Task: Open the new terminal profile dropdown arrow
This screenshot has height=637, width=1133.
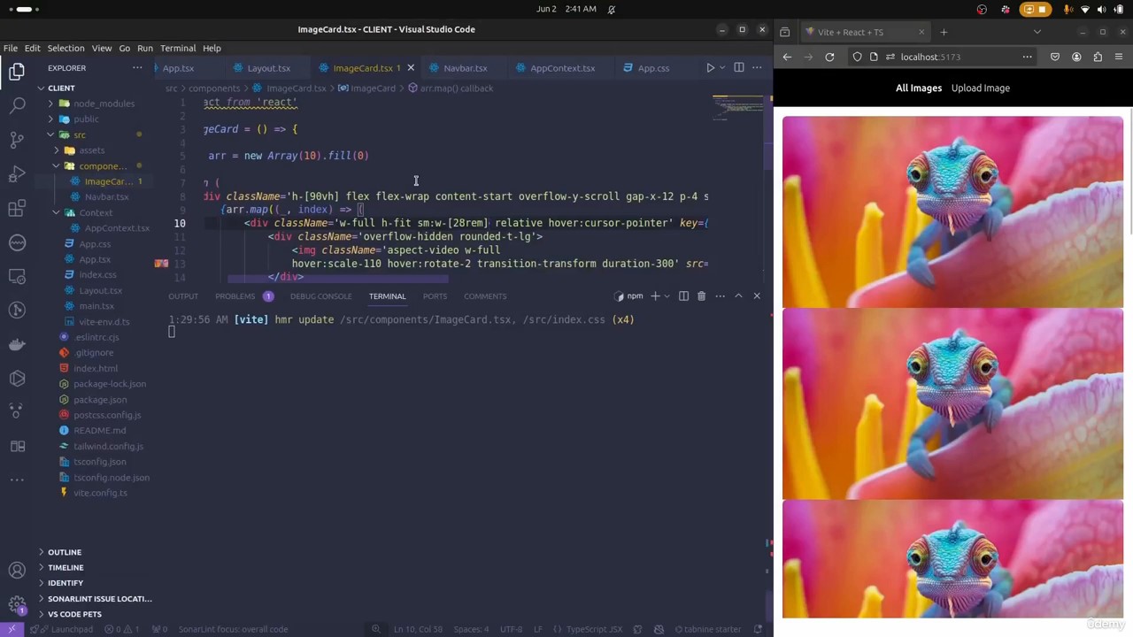Action: [667, 296]
